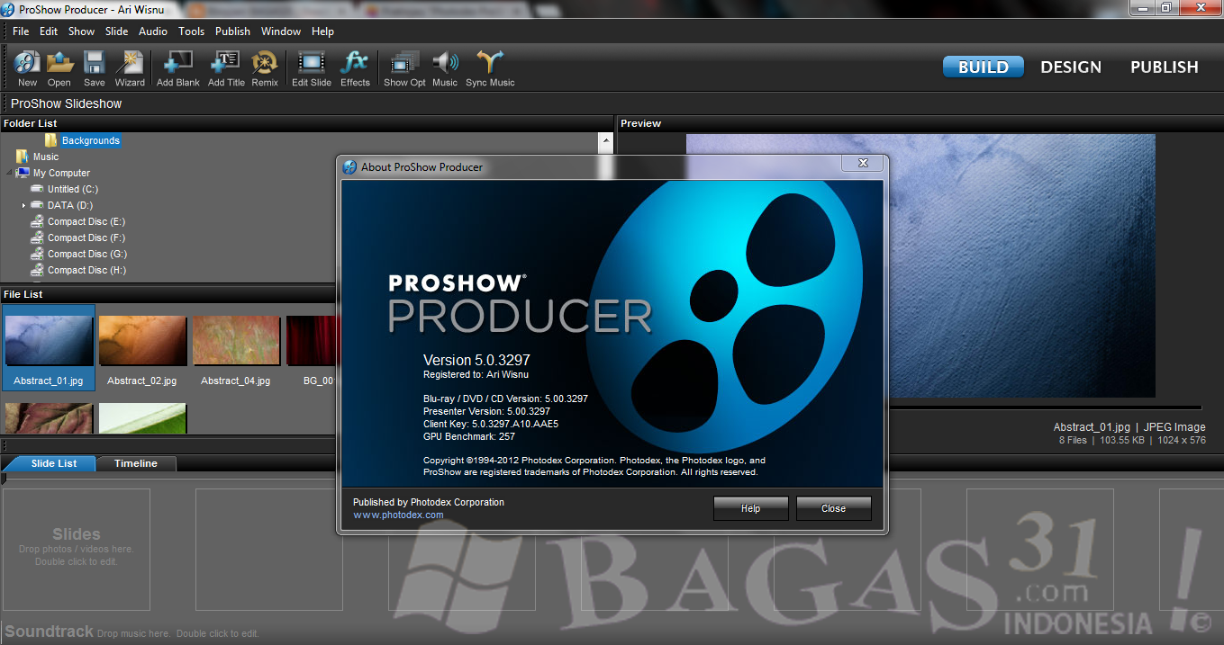
Task: Select Compact Disc (H:) drive
Action: [87, 270]
